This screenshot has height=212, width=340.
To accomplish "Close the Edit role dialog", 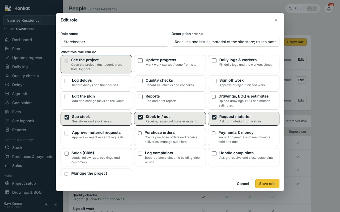I will [x=276, y=20].
